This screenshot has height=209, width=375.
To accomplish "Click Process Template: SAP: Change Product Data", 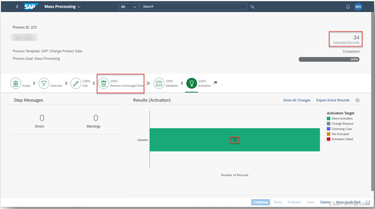I will coord(47,51).
